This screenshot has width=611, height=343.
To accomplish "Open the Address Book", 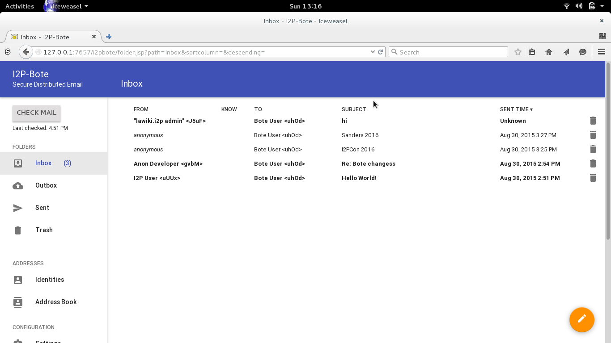I will (56, 302).
